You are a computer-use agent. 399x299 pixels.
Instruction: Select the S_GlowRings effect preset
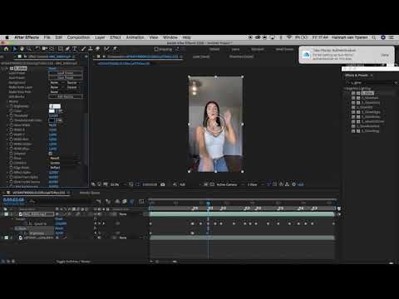point(370,131)
